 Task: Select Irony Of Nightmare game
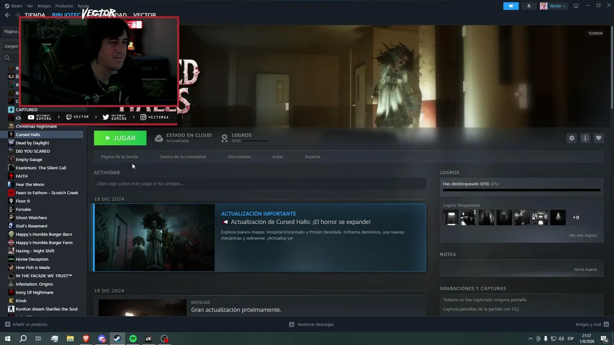[35, 292]
